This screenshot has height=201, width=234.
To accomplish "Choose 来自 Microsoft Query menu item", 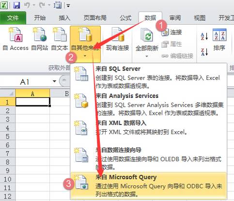I will 149,186.
